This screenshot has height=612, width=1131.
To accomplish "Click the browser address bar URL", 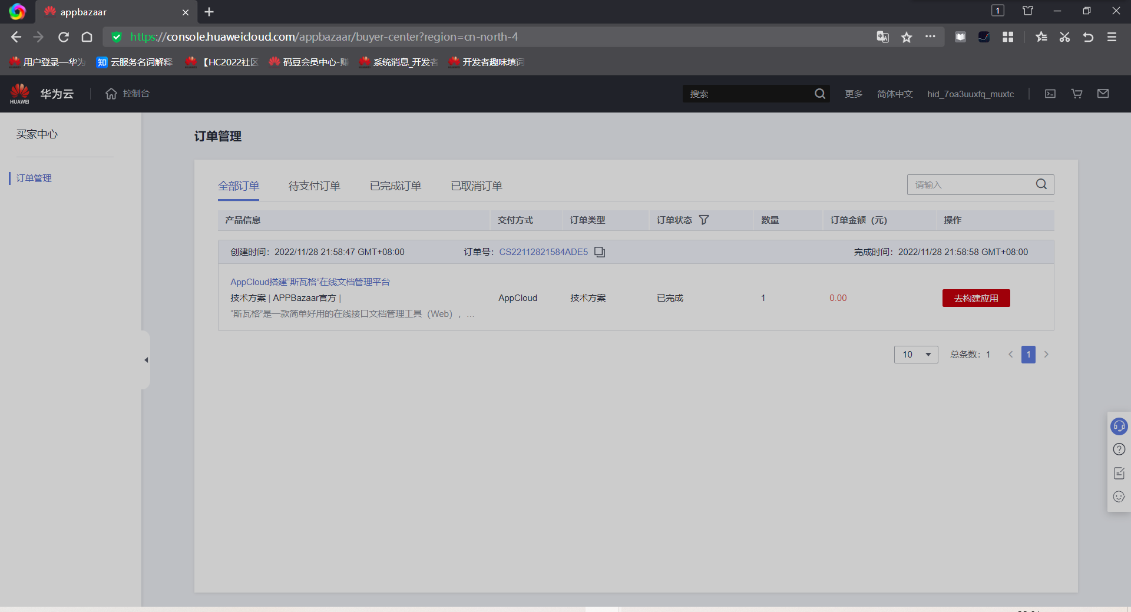I will click(324, 37).
